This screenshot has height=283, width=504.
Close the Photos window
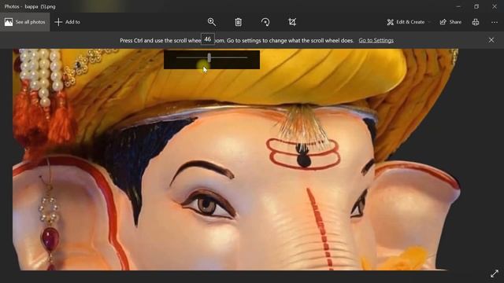click(x=495, y=6)
